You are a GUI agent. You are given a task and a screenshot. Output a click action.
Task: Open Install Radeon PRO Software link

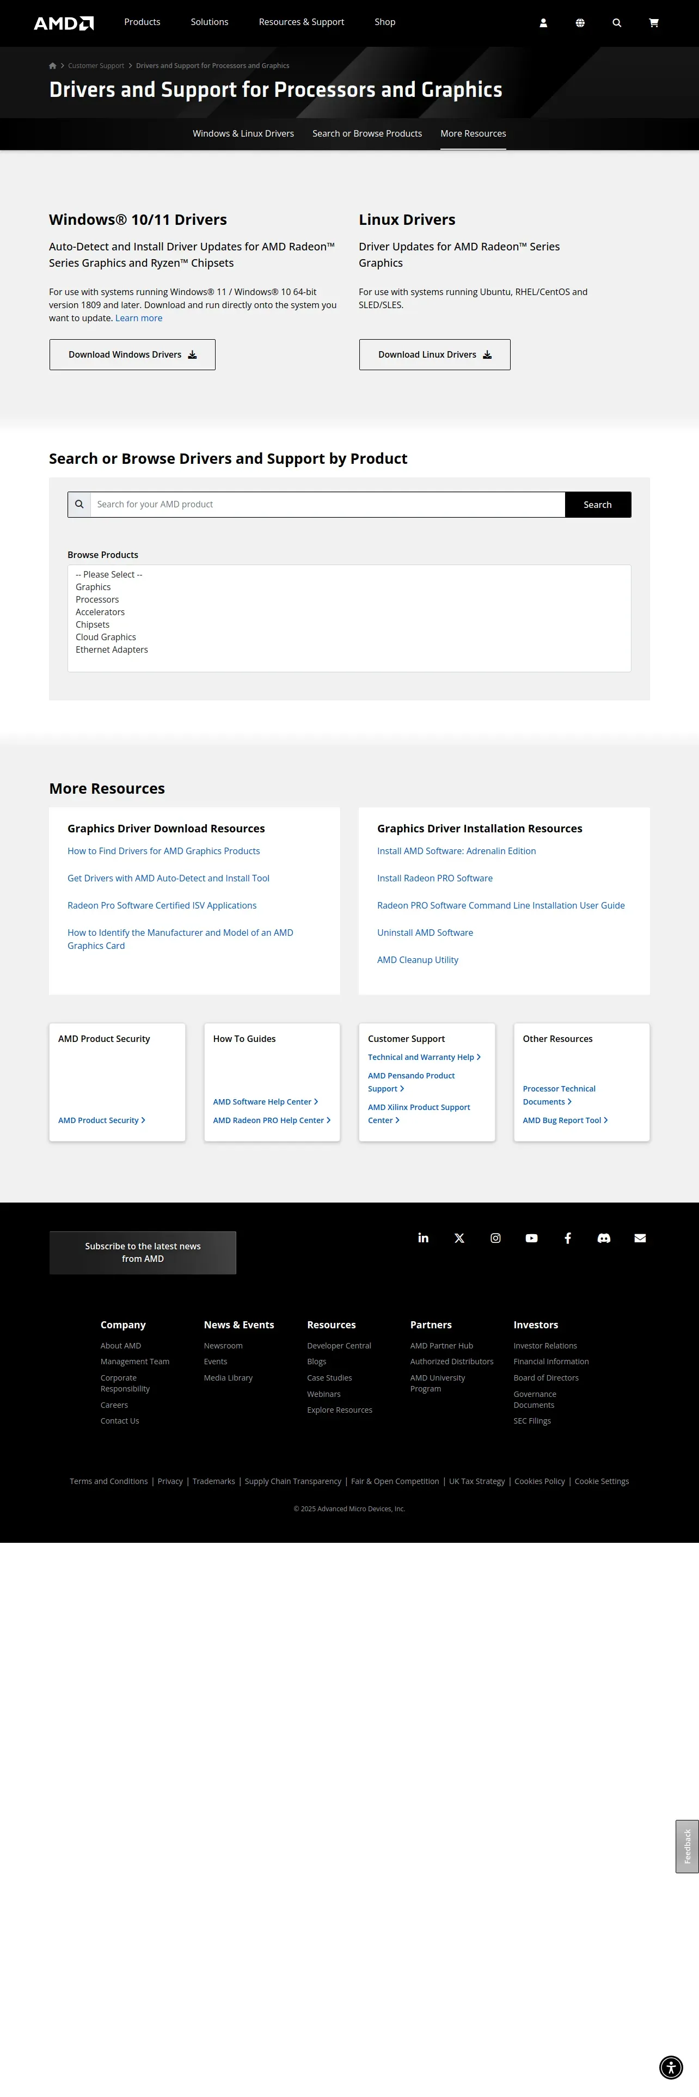434,878
